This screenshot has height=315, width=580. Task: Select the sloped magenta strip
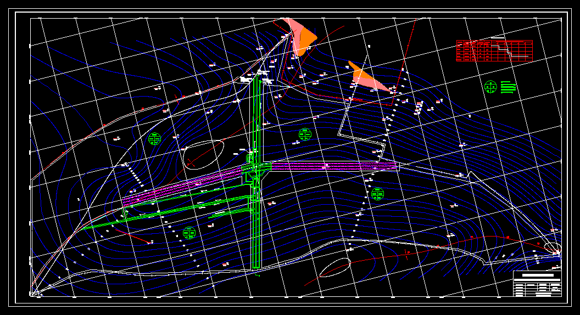tap(183, 185)
